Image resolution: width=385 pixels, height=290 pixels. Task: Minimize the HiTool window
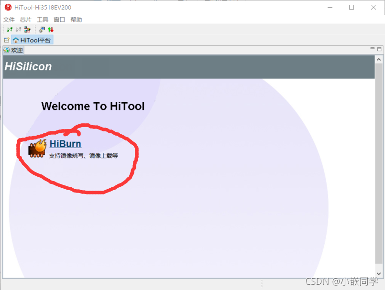click(x=330, y=7)
